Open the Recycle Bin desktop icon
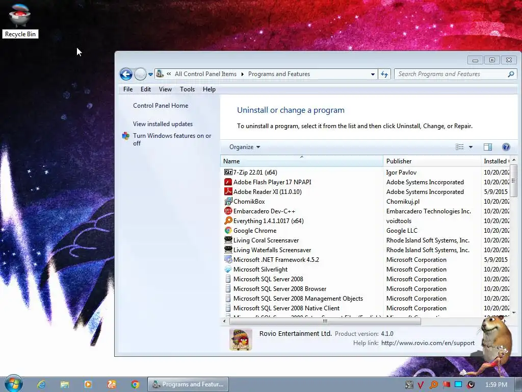The image size is (522, 392). pyautogui.click(x=20, y=20)
